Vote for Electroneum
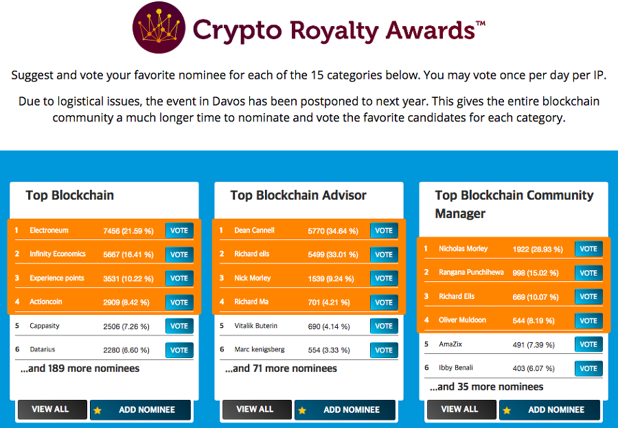The height and width of the screenshot is (428, 618). 179,230
